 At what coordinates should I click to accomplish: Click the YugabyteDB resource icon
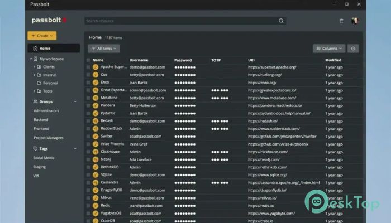point(96,214)
